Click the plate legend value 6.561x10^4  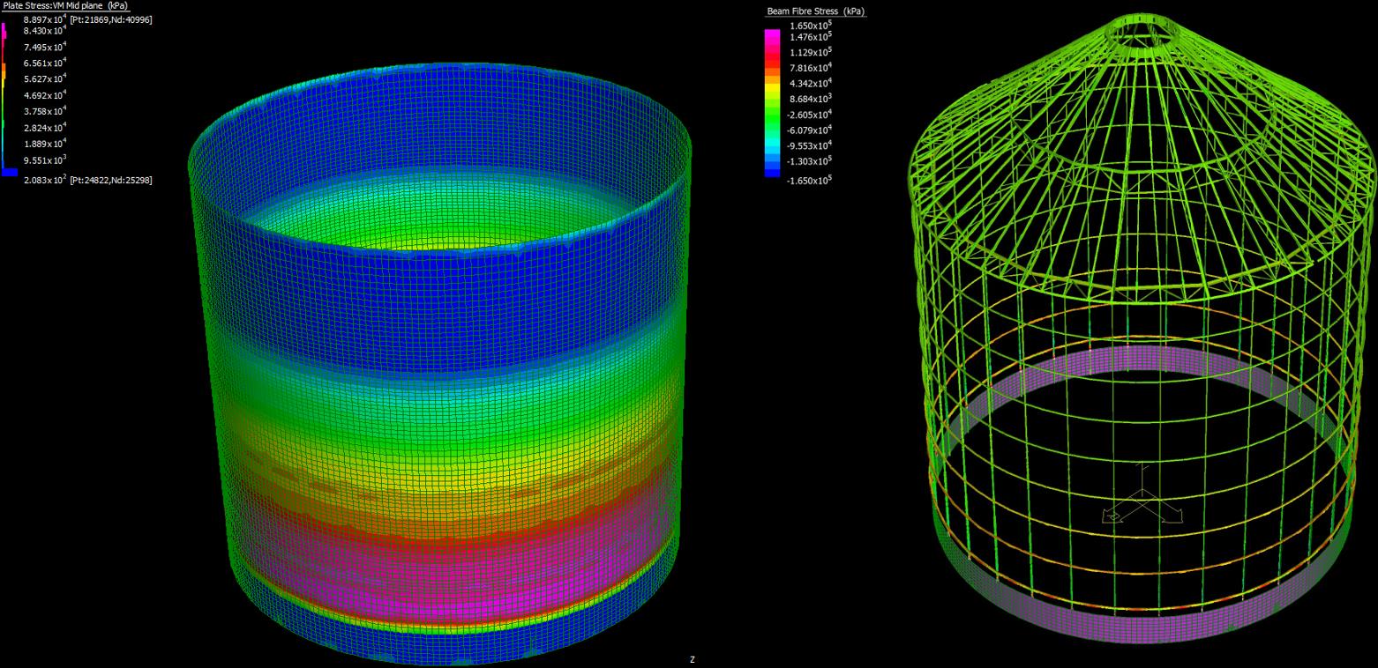(x=45, y=63)
